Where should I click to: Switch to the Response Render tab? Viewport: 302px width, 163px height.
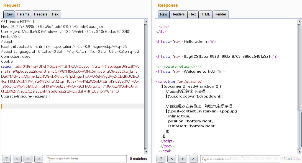pyautogui.click(x=221, y=14)
